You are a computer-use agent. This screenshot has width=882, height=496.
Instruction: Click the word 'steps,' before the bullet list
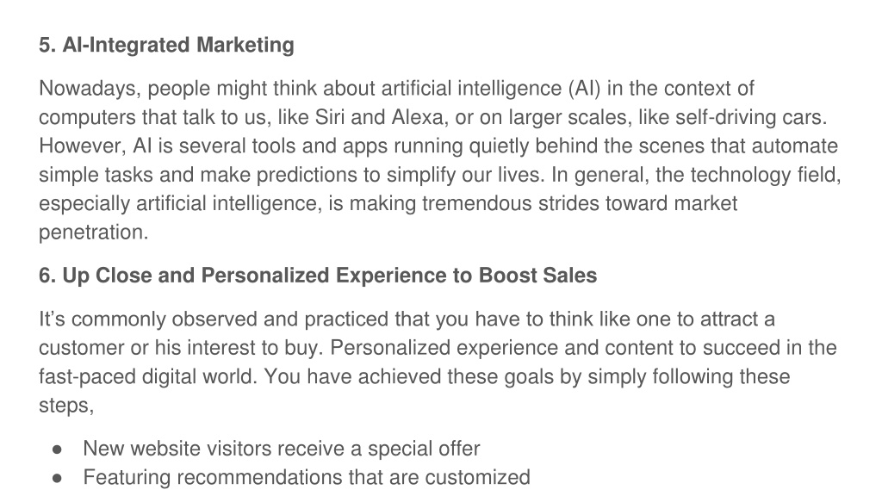point(66,406)
